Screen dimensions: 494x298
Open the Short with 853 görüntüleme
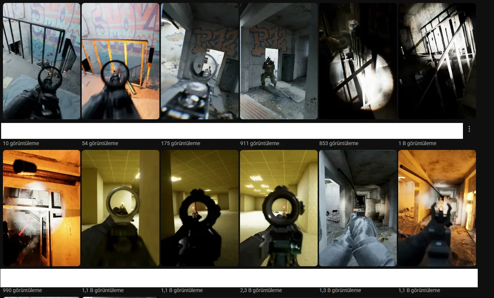click(358, 61)
